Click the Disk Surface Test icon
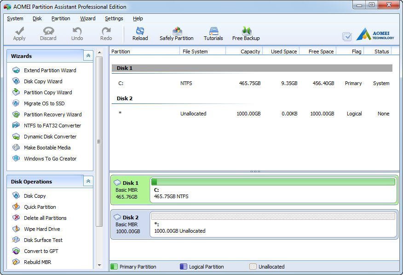The height and width of the screenshot is (275, 403). pos(16,240)
